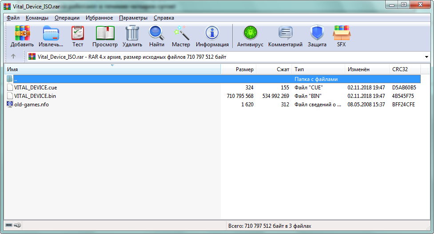This screenshot has height=234, width=434.
Task: Open the Справка menu
Action: (164, 18)
